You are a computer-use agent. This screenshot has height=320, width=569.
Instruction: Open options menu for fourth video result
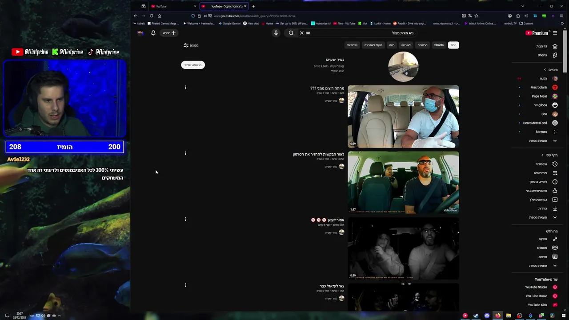(x=185, y=285)
